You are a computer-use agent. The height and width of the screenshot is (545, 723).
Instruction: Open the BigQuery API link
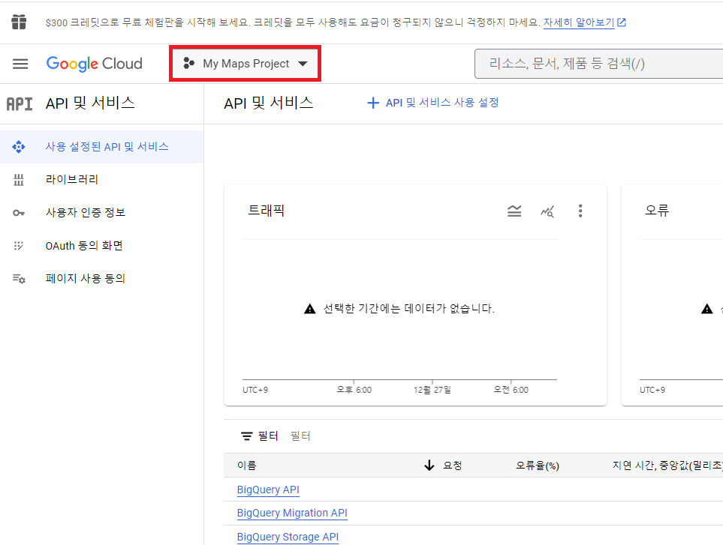click(x=268, y=490)
